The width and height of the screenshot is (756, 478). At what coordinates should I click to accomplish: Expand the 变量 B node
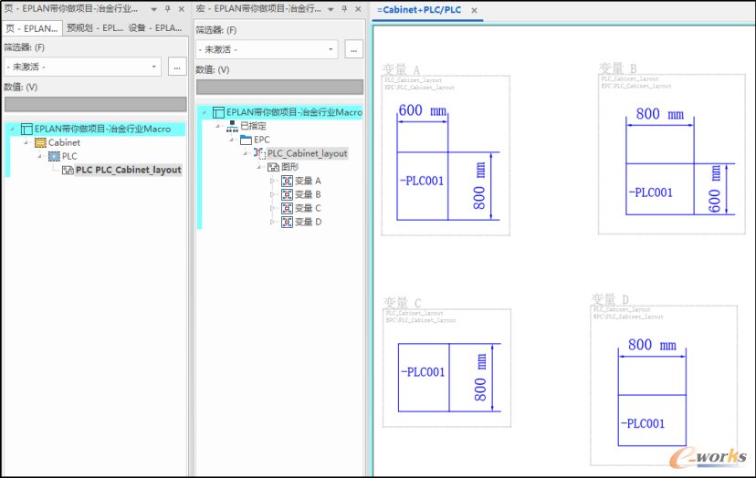point(272,194)
